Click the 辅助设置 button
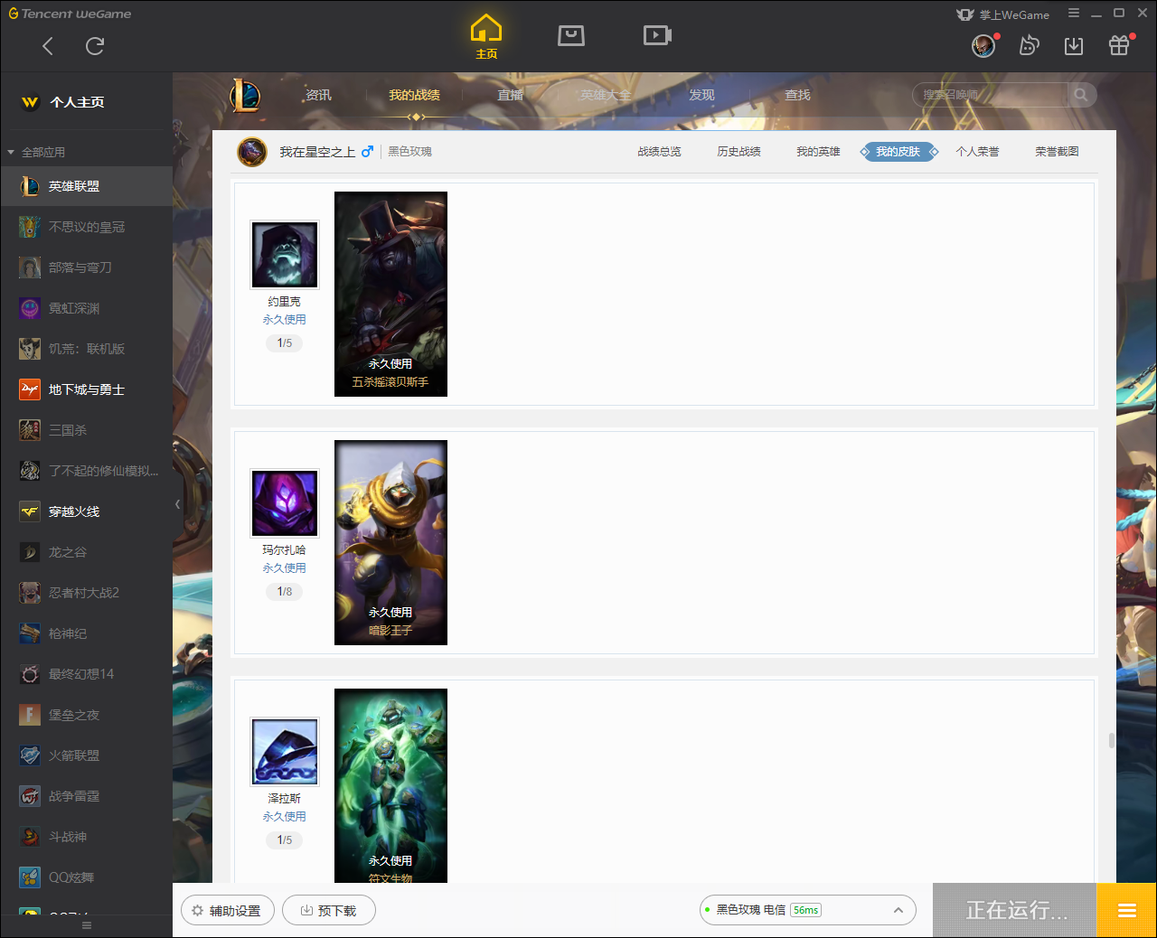This screenshot has height=938, width=1157. coord(228,910)
